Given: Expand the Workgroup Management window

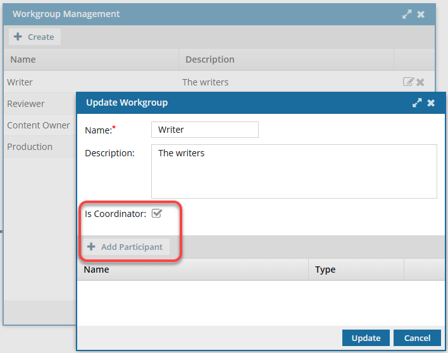Looking at the screenshot, I should [x=407, y=14].
